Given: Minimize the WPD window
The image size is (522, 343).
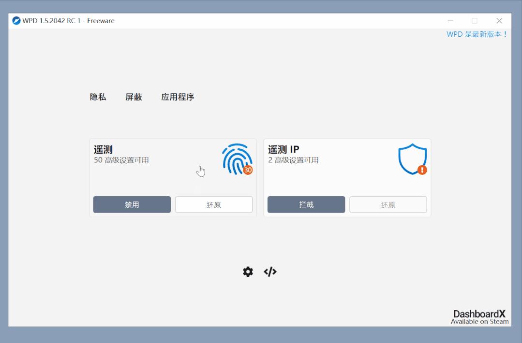Looking at the screenshot, I should pyautogui.click(x=450, y=21).
